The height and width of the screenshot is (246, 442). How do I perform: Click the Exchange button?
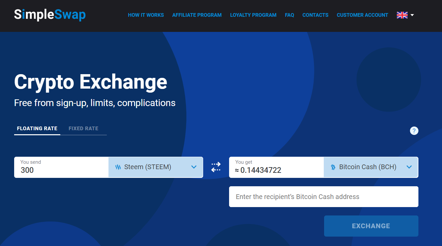371,226
